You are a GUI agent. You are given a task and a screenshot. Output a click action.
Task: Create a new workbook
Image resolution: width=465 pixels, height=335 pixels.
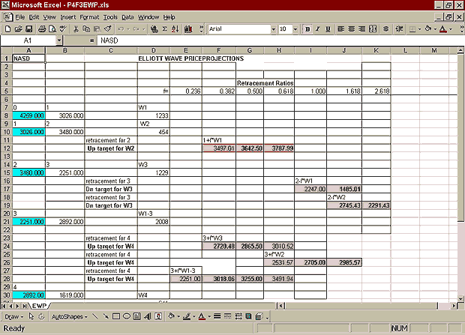[8, 28]
